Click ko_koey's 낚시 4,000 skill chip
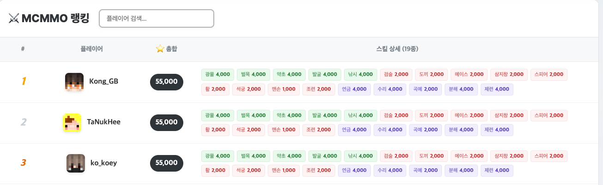Viewport: 603px width, 185px height. point(361,156)
